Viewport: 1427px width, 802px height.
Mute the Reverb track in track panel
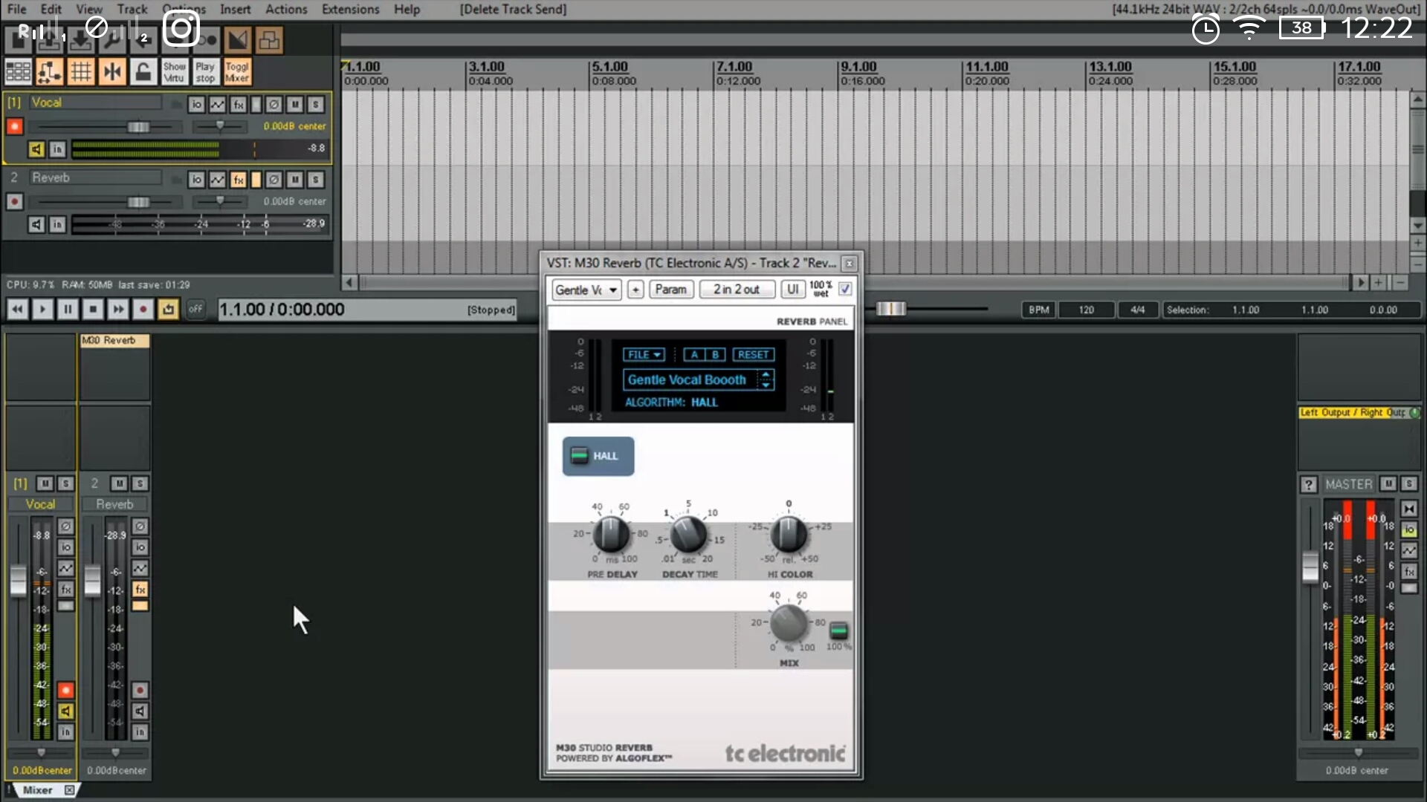295,180
